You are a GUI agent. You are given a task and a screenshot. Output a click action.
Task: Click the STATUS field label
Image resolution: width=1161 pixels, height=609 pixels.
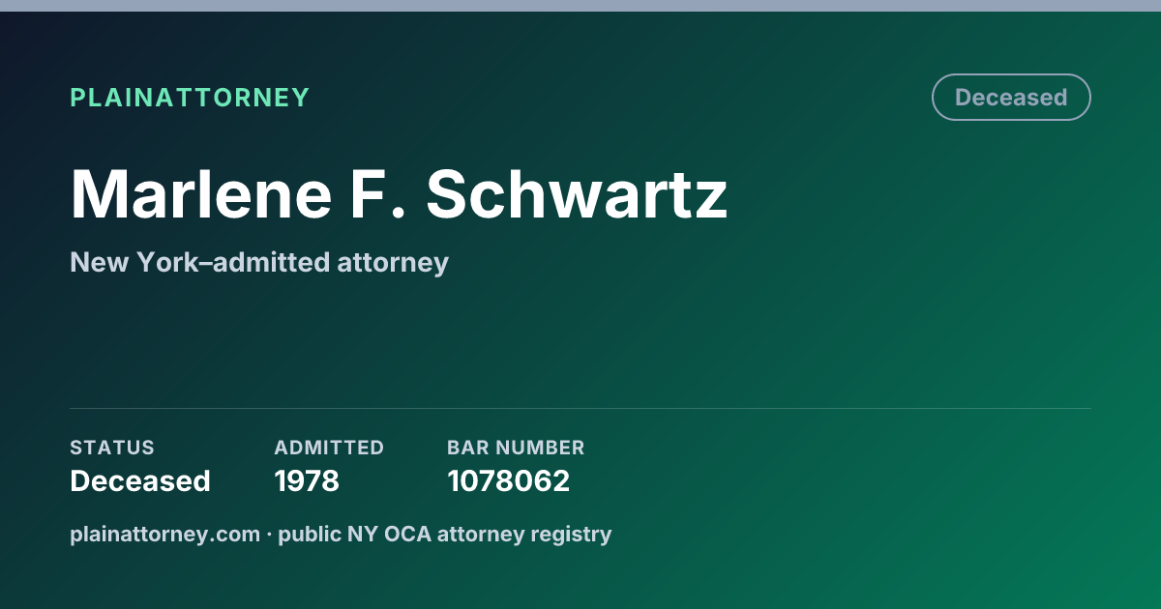pyautogui.click(x=112, y=448)
